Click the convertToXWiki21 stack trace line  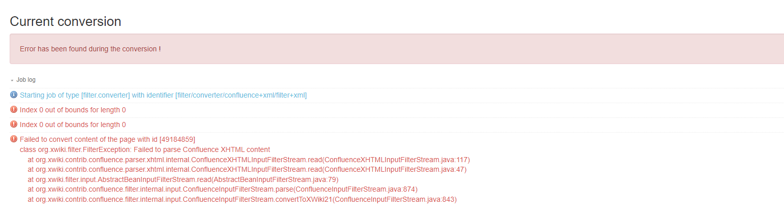(x=242, y=199)
